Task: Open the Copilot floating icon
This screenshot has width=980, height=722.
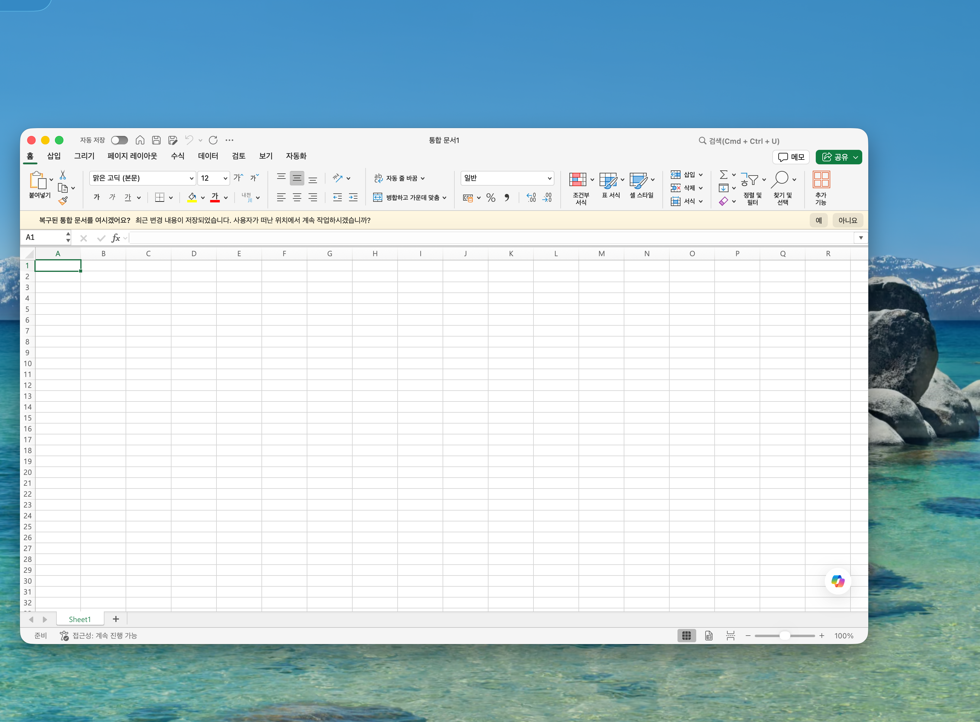Action: coord(837,581)
